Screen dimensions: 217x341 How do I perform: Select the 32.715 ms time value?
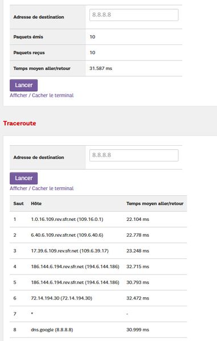coord(138,266)
